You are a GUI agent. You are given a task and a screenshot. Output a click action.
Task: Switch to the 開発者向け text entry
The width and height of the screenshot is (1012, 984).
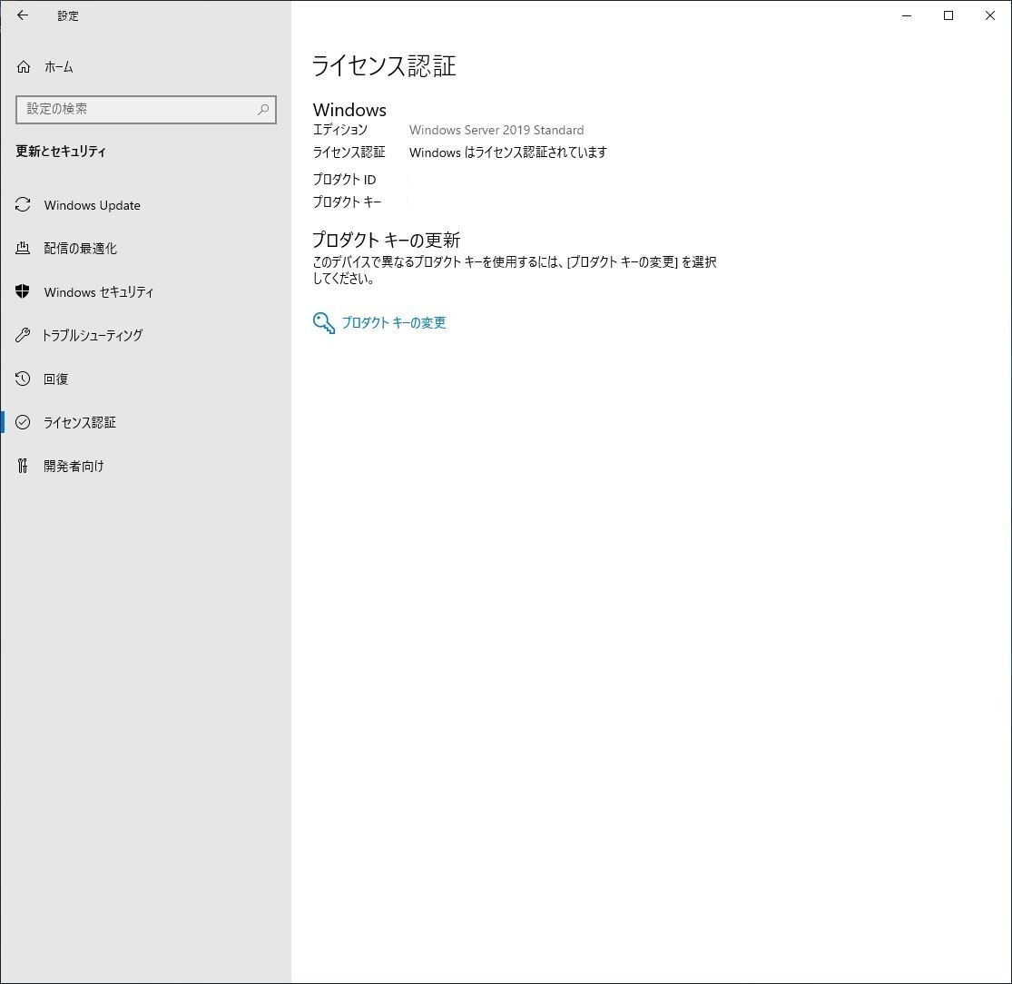point(74,467)
